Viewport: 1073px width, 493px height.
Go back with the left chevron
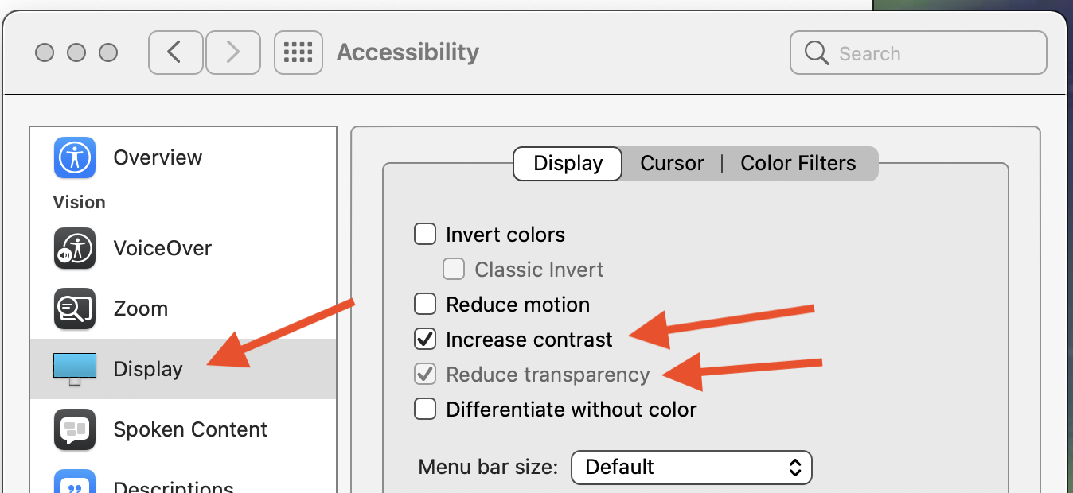pos(175,53)
